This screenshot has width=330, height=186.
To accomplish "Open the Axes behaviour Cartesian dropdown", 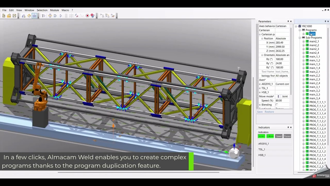I will (283, 26).
